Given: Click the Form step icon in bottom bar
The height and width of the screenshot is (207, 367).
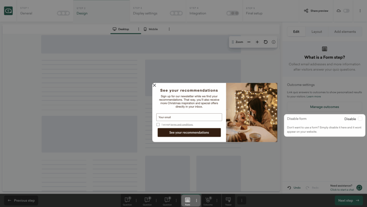Looking at the screenshot, I should click(187, 200).
